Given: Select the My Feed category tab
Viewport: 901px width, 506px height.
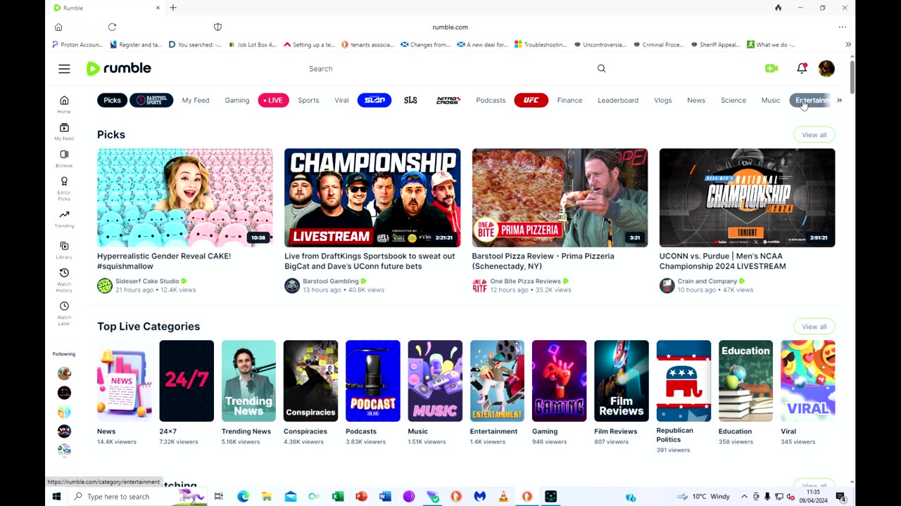Looking at the screenshot, I should (x=195, y=100).
